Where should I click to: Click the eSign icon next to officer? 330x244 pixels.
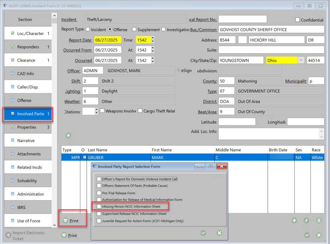point(179,70)
